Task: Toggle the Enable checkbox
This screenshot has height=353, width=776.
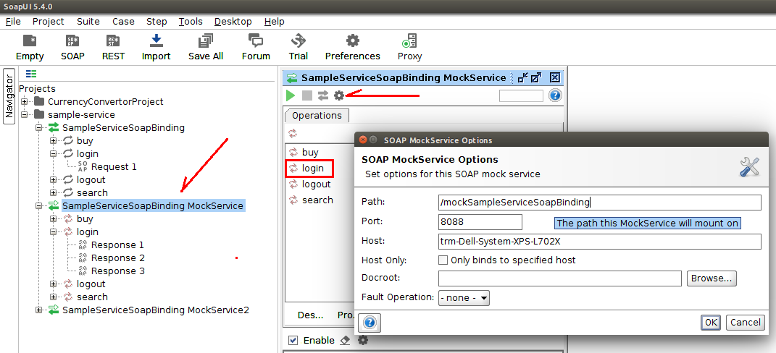Action: click(293, 341)
